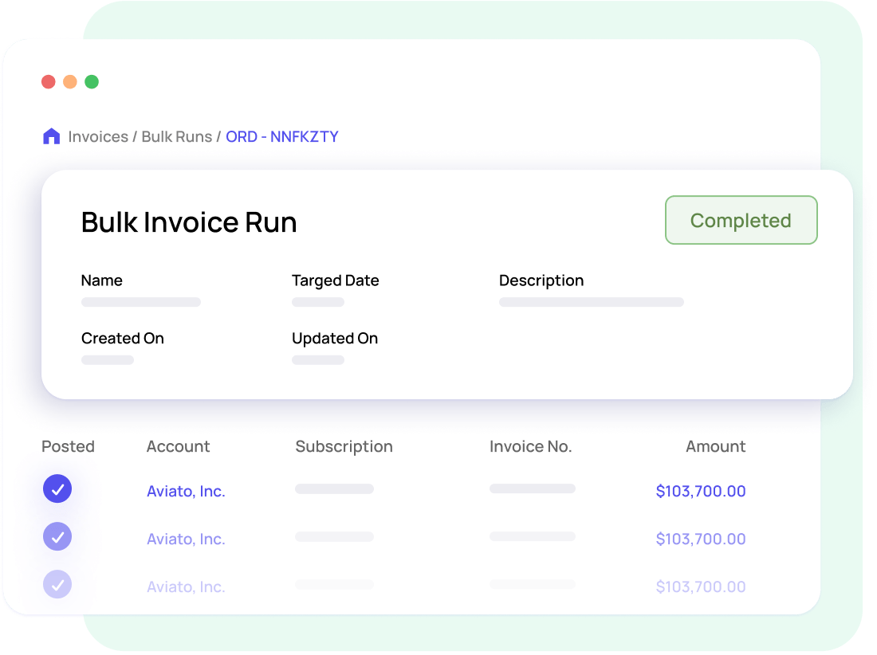The image size is (877, 655).
Task: Select the first checkmark in the Posted column
Action: (x=57, y=488)
